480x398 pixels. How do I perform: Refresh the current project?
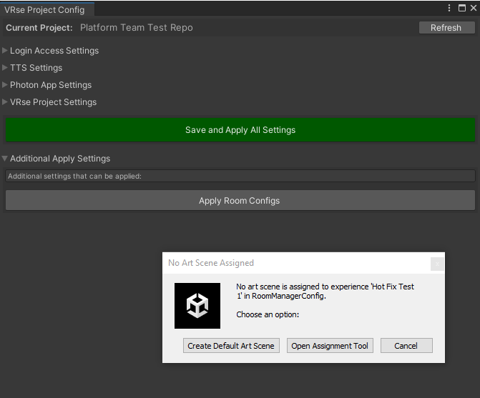446,28
